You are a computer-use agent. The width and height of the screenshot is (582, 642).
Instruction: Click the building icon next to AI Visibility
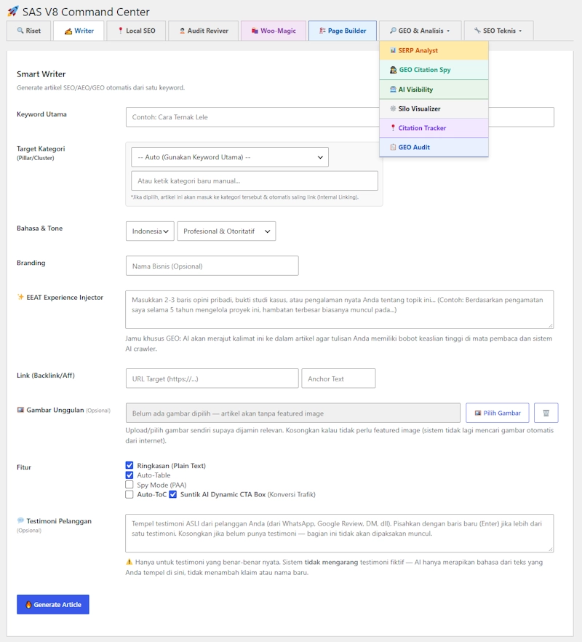coord(393,90)
